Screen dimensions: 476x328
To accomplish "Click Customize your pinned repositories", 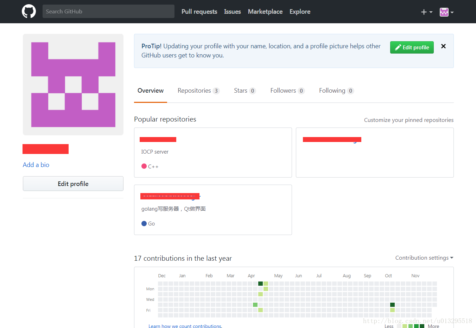I will 408,120.
